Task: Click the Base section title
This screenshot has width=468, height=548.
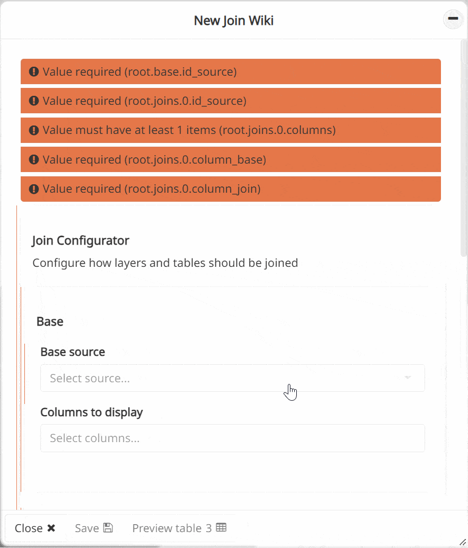Action: (x=50, y=321)
